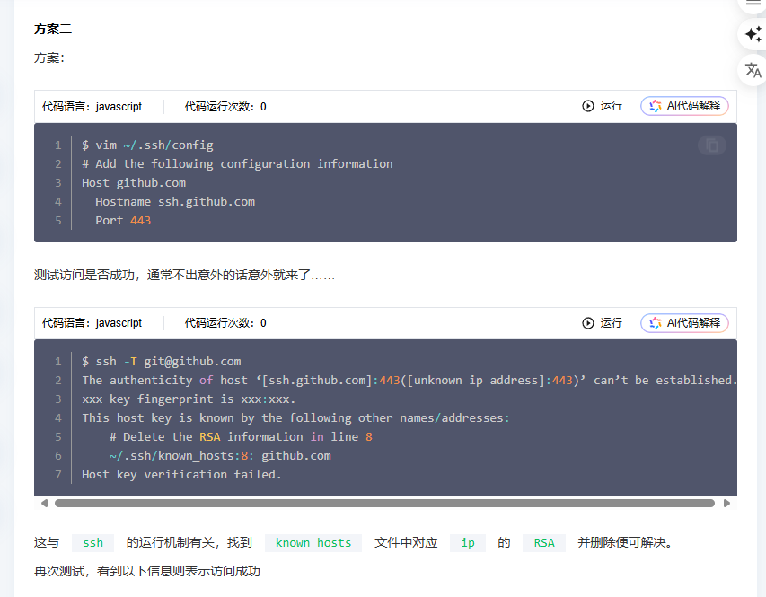Image resolution: width=766 pixels, height=597 pixels.
Task: Click the play icon beside 运行 on first block
Action: point(587,106)
